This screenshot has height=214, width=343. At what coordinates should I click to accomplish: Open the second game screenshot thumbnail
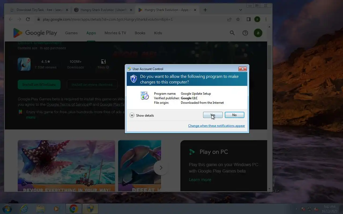(x=140, y=166)
